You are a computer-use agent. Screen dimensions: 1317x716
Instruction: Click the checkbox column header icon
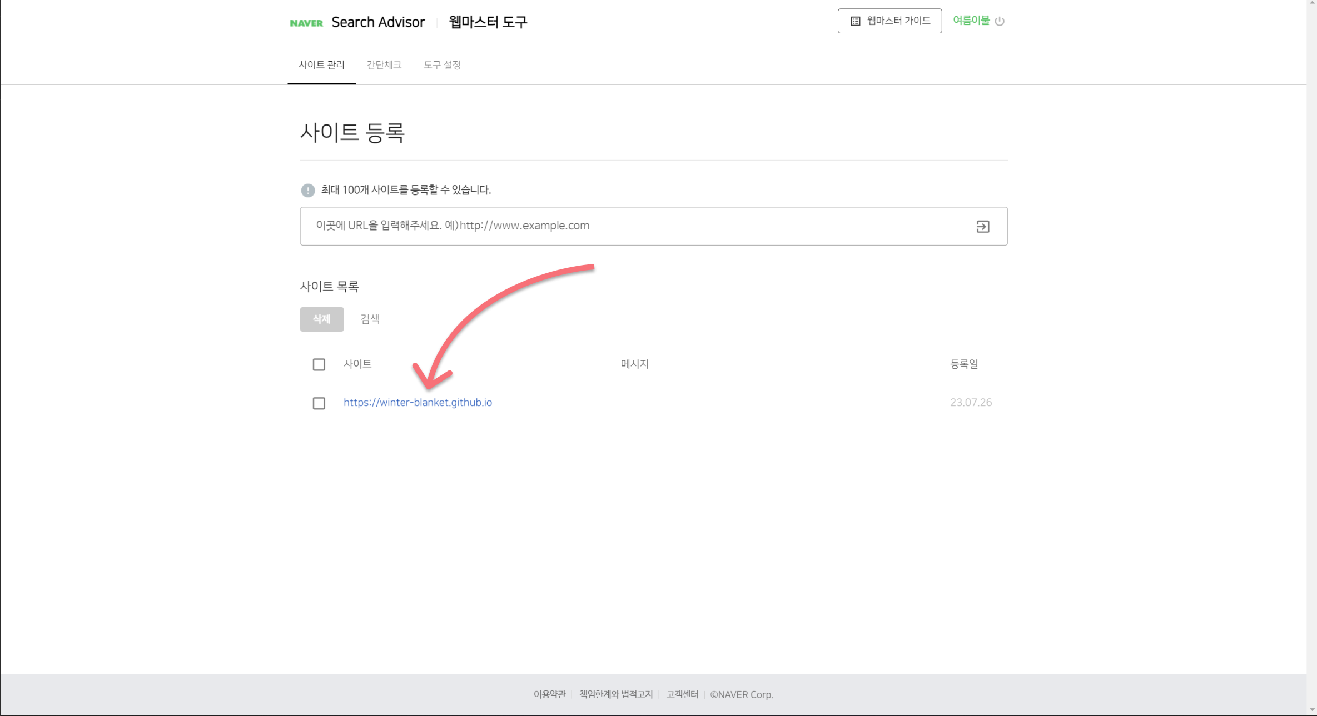(319, 363)
